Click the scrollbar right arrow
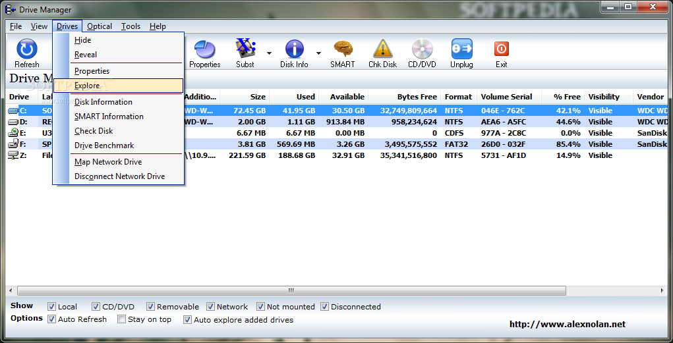 point(662,290)
